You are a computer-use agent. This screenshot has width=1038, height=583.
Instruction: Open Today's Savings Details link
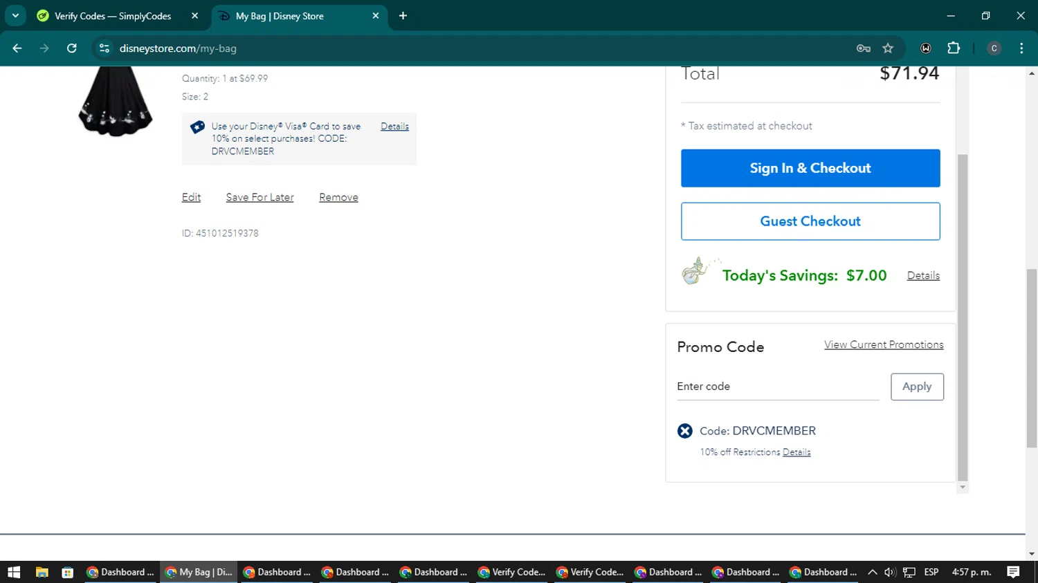923,275
